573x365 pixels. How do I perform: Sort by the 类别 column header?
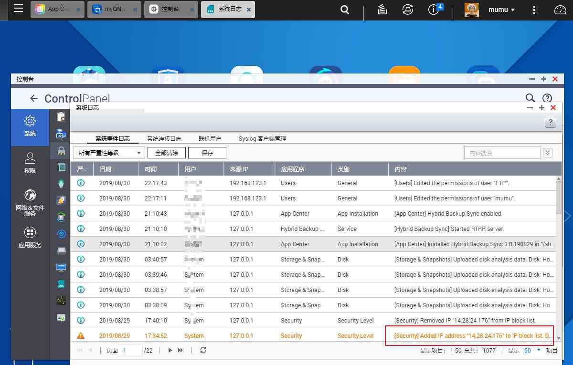[x=360, y=169]
